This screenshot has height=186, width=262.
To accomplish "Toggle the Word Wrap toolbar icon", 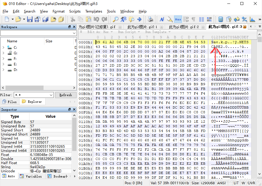I will pos(186,19).
